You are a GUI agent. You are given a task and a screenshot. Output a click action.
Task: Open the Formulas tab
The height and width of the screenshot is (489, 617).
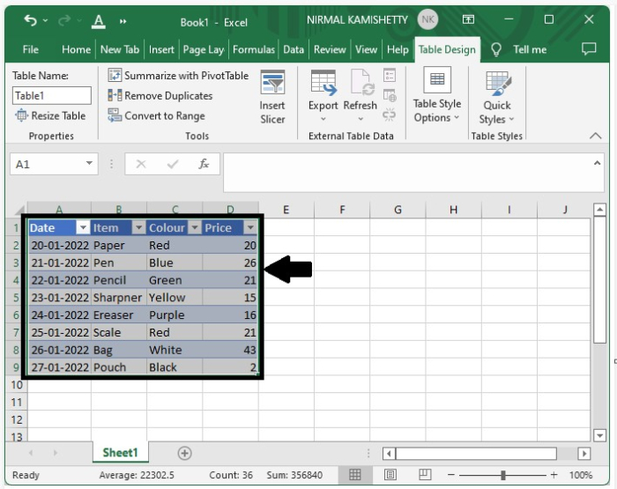point(254,49)
